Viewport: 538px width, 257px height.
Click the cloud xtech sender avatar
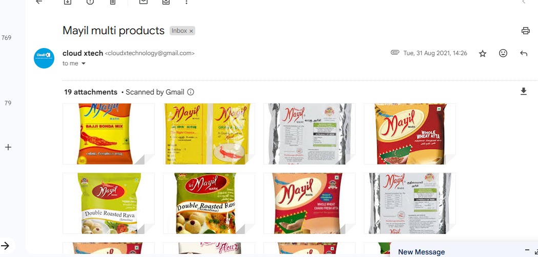(44, 58)
